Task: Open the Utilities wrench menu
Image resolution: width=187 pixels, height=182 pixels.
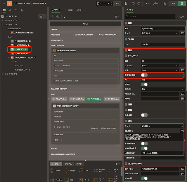Action: point(155,4)
